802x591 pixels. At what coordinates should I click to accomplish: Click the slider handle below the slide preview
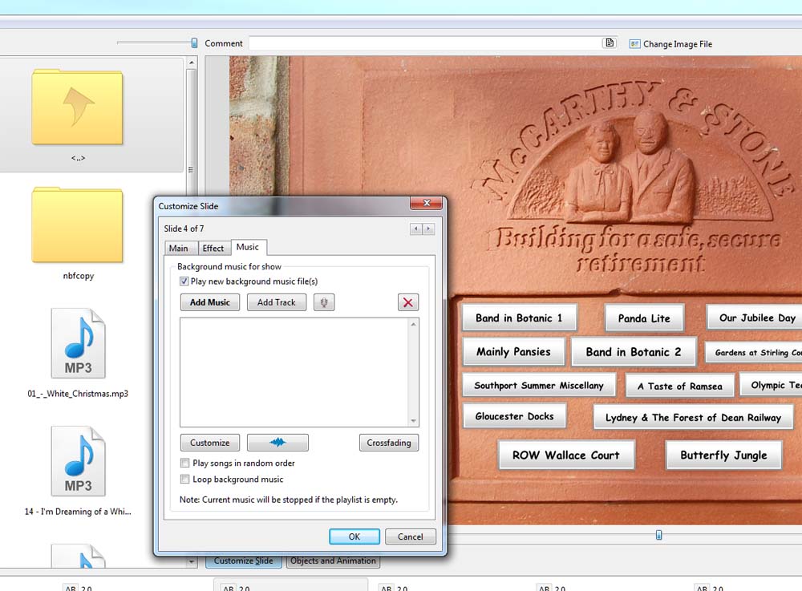[658, 535]
